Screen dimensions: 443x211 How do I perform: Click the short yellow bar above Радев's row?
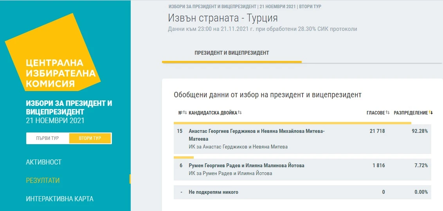(183, 157)
